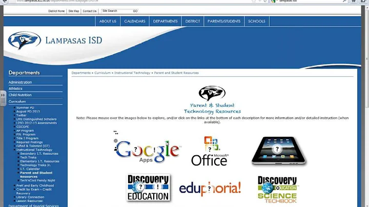Open the CSCOPE sidebar link
Image resolution: width=369 pixels, height=207 pixels.
click(x=23, y=127)
